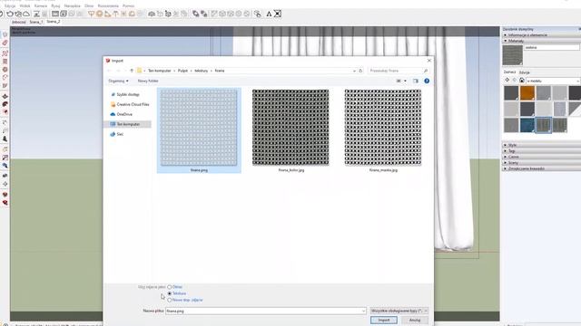Expand the Zmiękczanie krawędzi panel
581x326 pixels.
[x=541, y=168]
